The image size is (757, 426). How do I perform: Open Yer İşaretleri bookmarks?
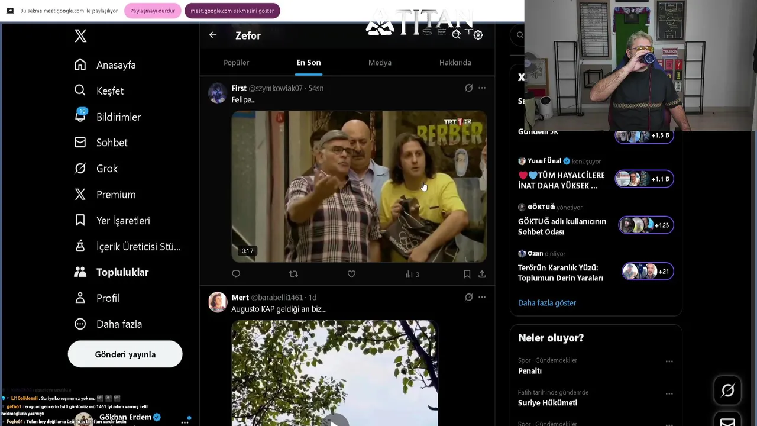pyautogui.click(x=112, y=221)
